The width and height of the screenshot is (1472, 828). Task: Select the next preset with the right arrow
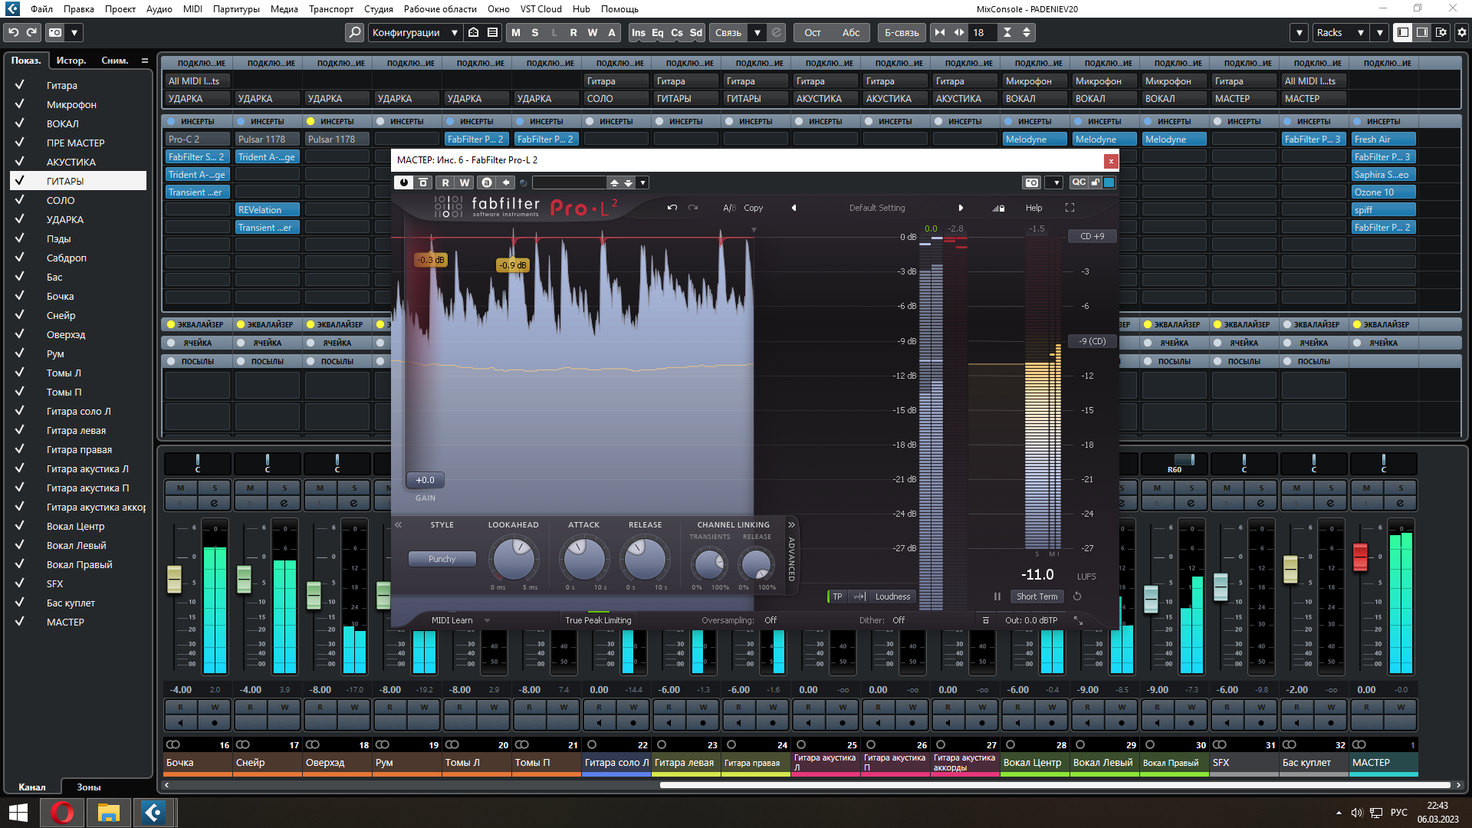(961, 208)
